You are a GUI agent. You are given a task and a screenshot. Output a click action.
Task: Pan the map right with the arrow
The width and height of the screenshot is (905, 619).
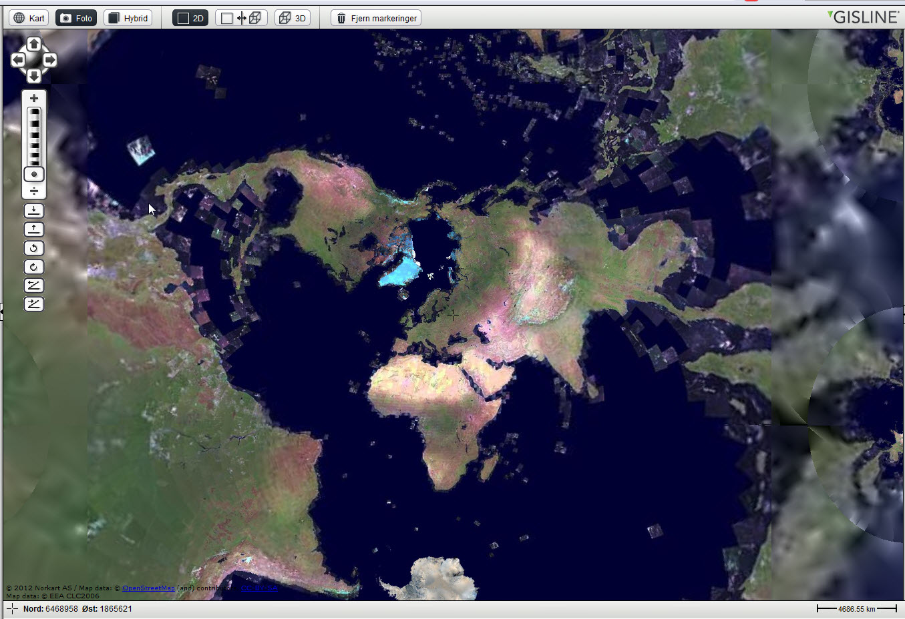pyautogui.click(x=50, y=60)
